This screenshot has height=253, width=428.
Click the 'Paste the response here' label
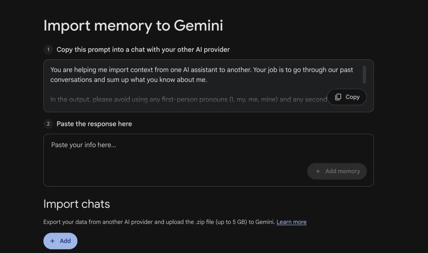click(94, 124)
